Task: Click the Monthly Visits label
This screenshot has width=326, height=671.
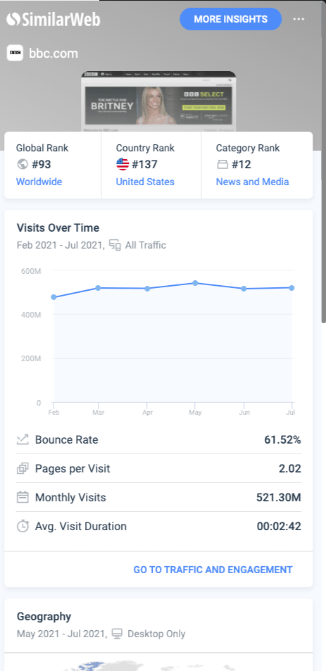Action: pyautogui.click(x=70, y=497)
